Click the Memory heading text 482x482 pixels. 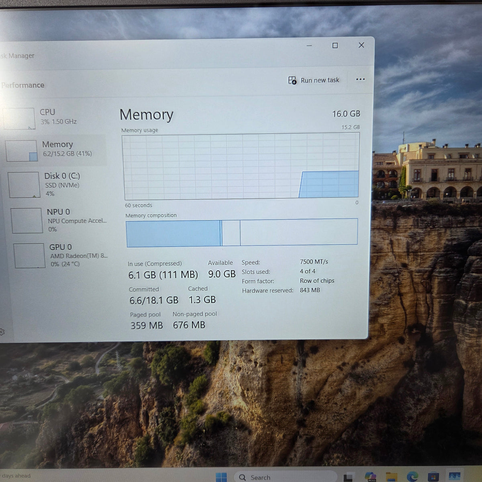click(x=146, y=114)
